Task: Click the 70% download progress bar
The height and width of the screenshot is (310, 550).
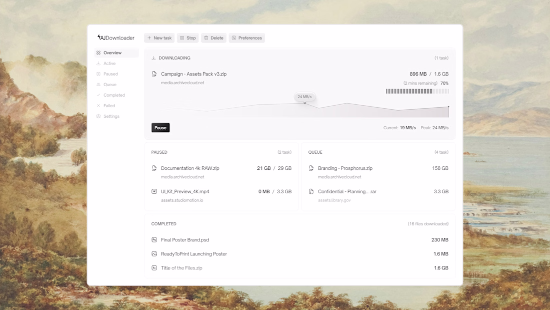Action: pos(417,91)
